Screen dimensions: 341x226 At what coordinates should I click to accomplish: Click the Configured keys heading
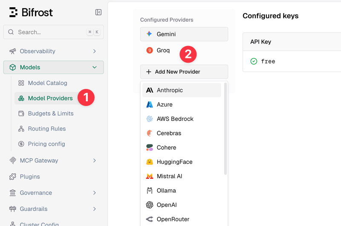click(271, 16)
